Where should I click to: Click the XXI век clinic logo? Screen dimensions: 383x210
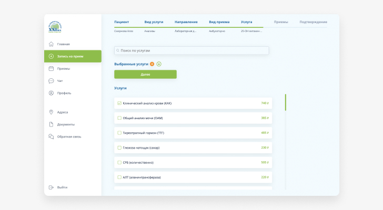coord(55,28)
